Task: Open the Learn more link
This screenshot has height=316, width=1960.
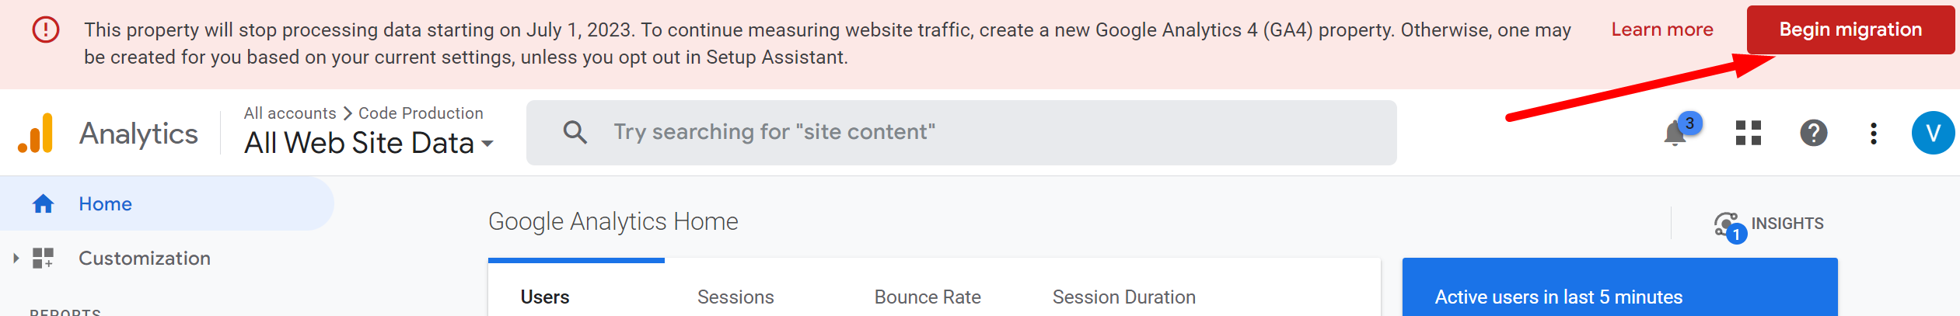Action: point(1662,30)
